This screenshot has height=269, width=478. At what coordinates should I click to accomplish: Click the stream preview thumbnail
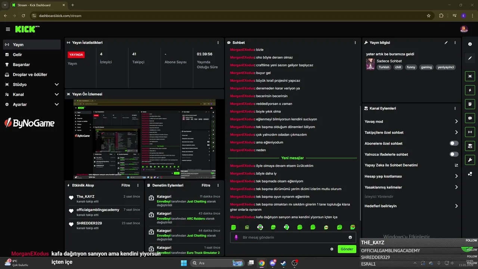pyautogui.click(x=145, y=139)
